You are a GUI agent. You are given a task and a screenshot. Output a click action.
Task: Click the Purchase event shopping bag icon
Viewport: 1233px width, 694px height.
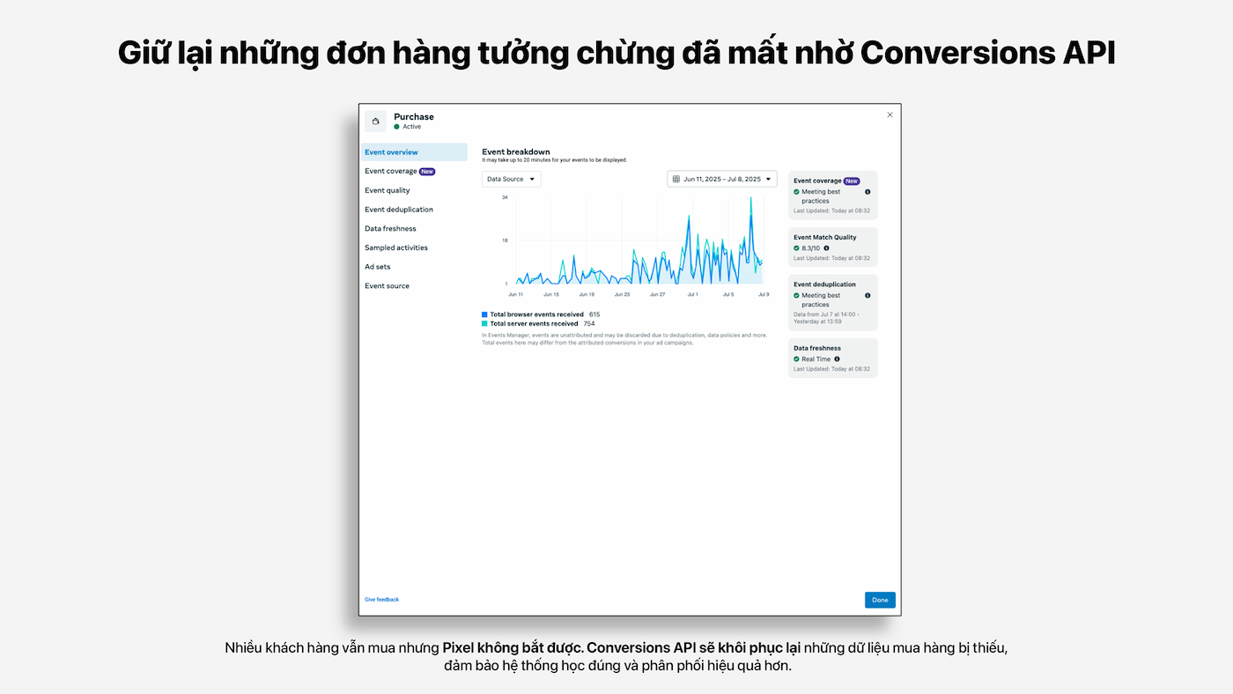375,122
